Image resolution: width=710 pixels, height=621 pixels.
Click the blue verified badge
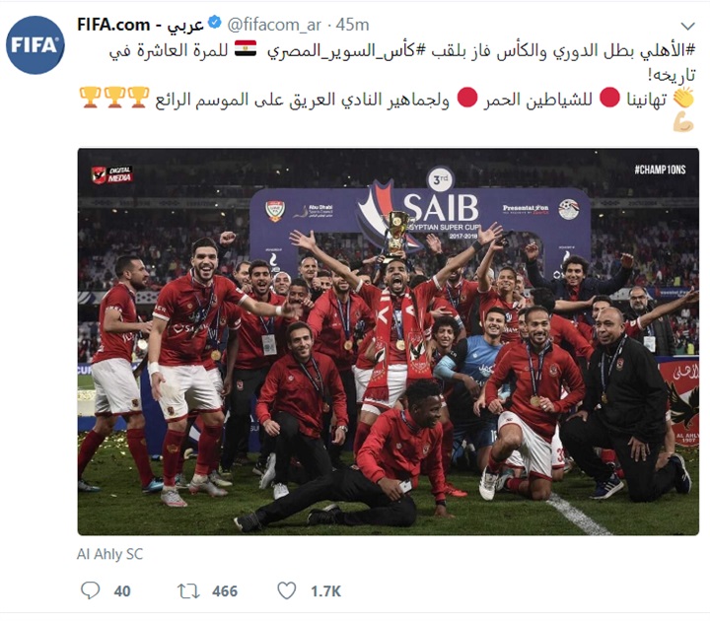[214, 22]
